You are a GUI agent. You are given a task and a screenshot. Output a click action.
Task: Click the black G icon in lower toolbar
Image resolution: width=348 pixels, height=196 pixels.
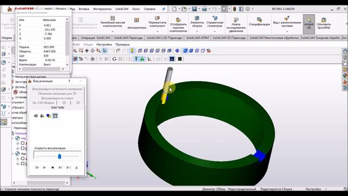click(114, 59)
